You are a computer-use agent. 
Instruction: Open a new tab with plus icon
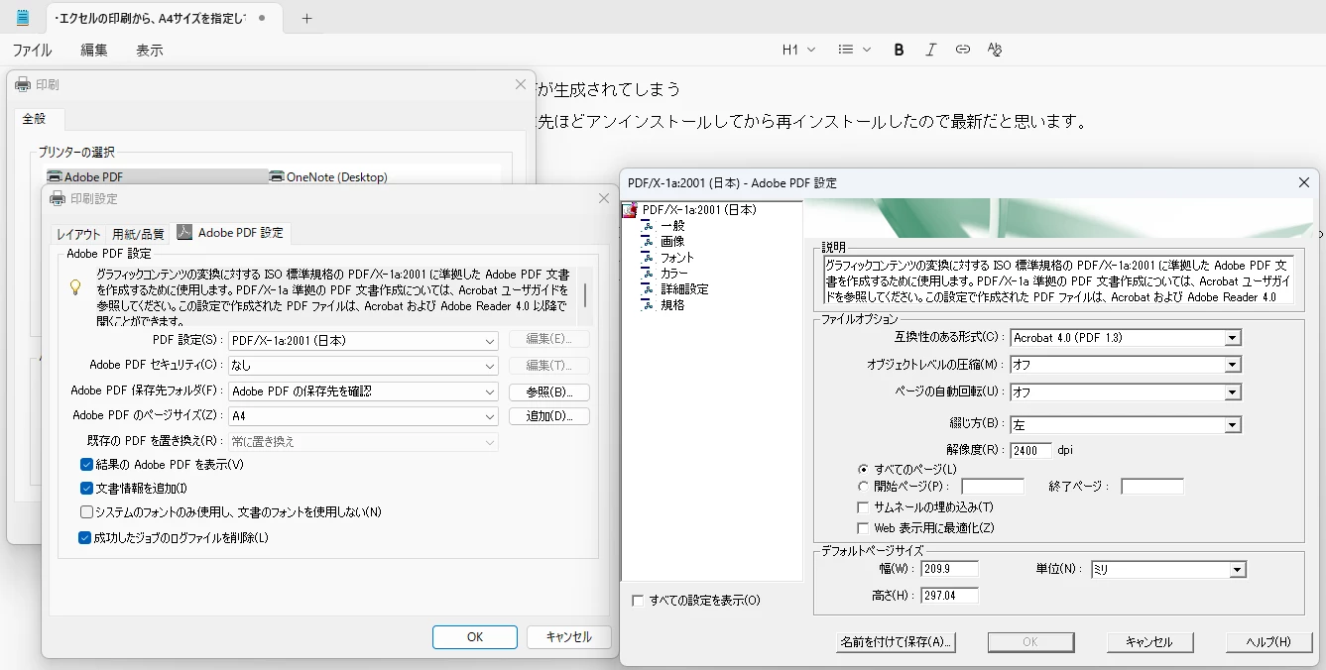tap(306, 18)
